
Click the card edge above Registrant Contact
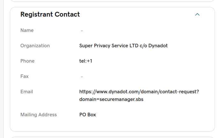[112, 7]
